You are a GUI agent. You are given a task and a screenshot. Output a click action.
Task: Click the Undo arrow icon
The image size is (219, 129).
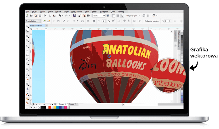(x=59, y=15)
